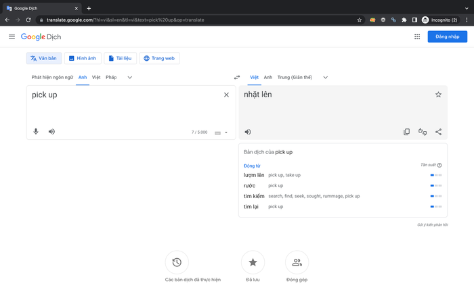Screen dimensions: 474x296
Task: Select Việt as source language
Action: point(96,77)
